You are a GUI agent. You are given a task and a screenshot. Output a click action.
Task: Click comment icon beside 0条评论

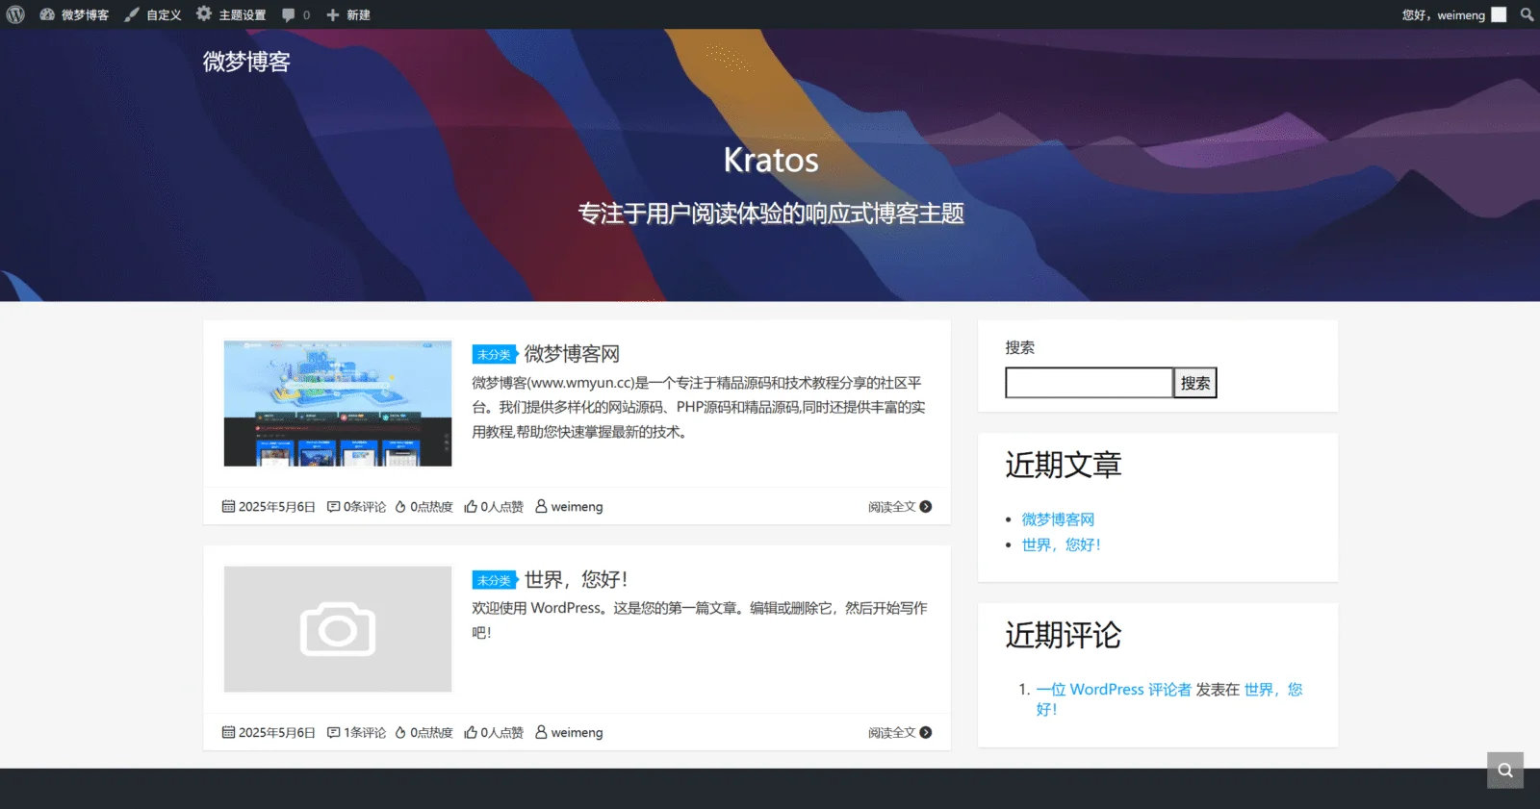click(333, 506)
